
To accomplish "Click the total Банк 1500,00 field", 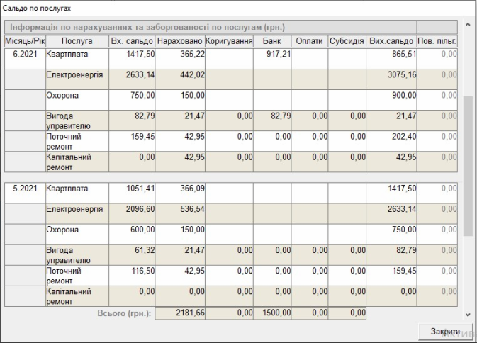I will pyautogui.click(x=273, y=313).
